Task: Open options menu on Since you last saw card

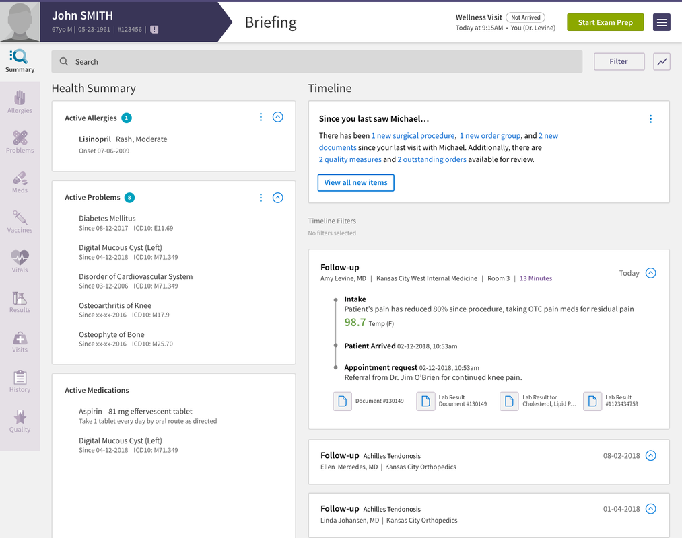Action: (x=650, y=119)
